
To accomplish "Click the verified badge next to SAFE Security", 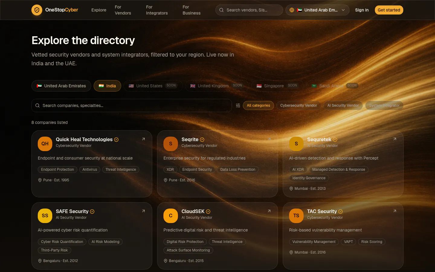I will [x=92, y=212].
